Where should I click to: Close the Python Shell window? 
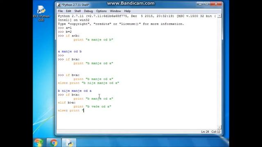coord(216,4)
